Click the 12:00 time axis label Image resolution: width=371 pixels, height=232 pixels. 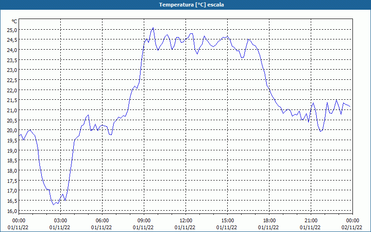(x=186, y=221)
